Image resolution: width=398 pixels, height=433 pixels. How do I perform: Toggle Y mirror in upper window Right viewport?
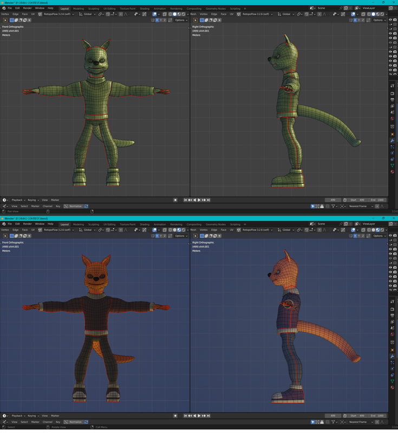pos(359,20)
